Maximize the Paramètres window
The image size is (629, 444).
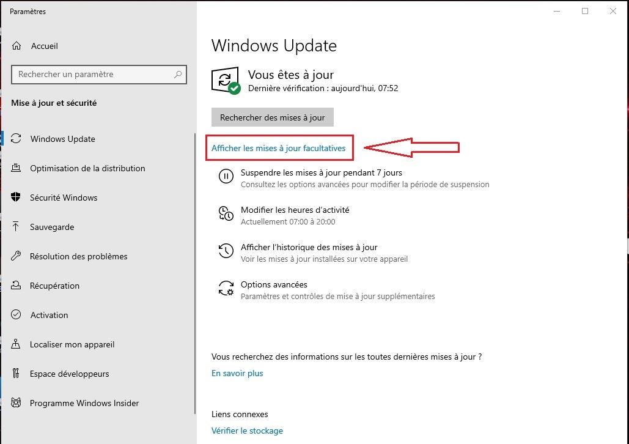(585, 11)
